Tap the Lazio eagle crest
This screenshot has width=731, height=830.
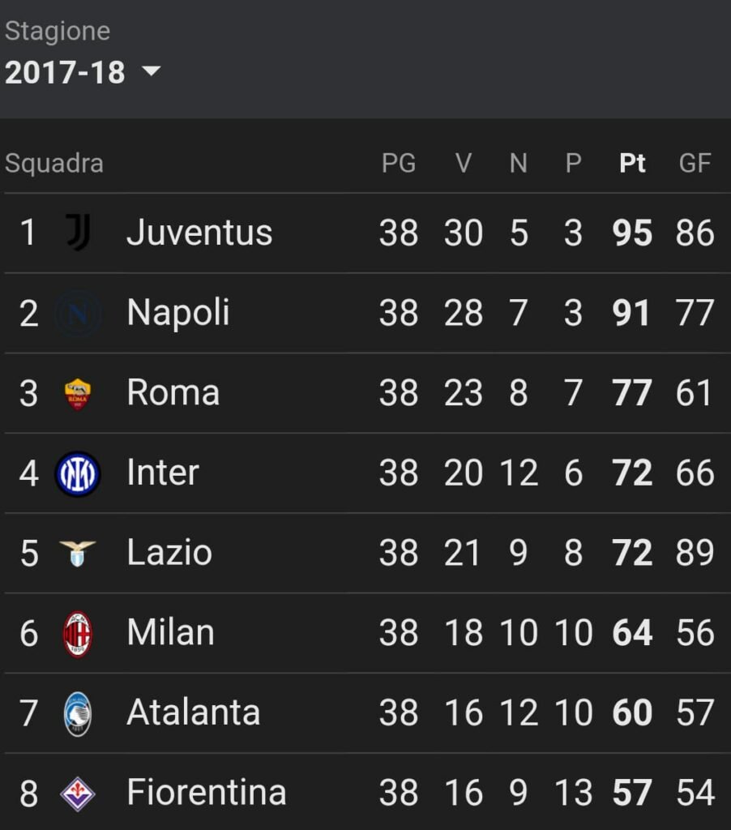(x=78, y=553)
